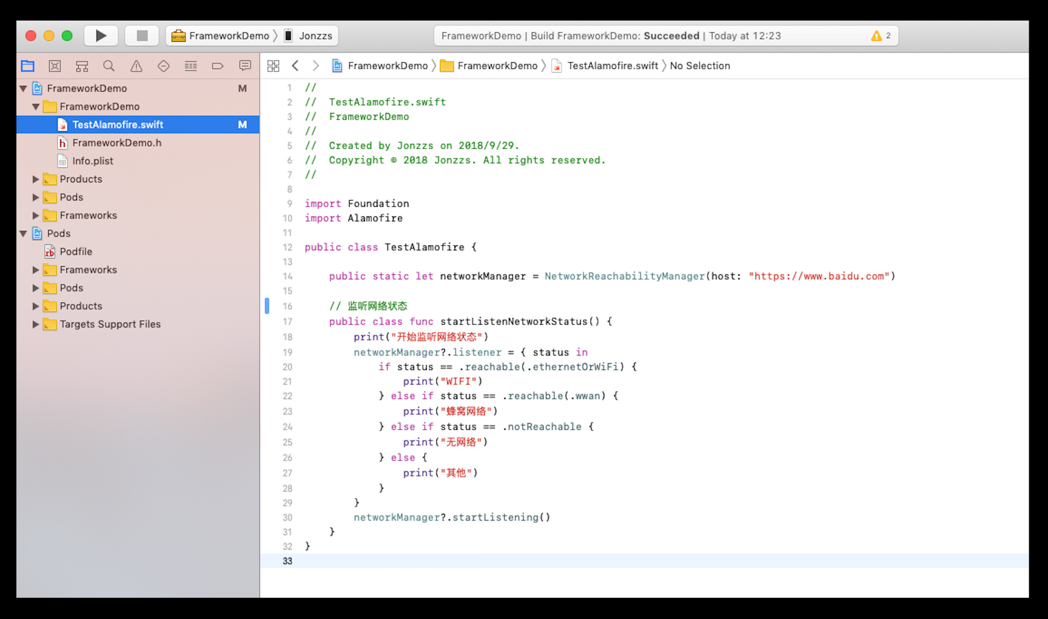This screenshot has height=619, width=1048.
Task: Click the related items grid icon
Action: pyautogui.click(x=273, y=66)
